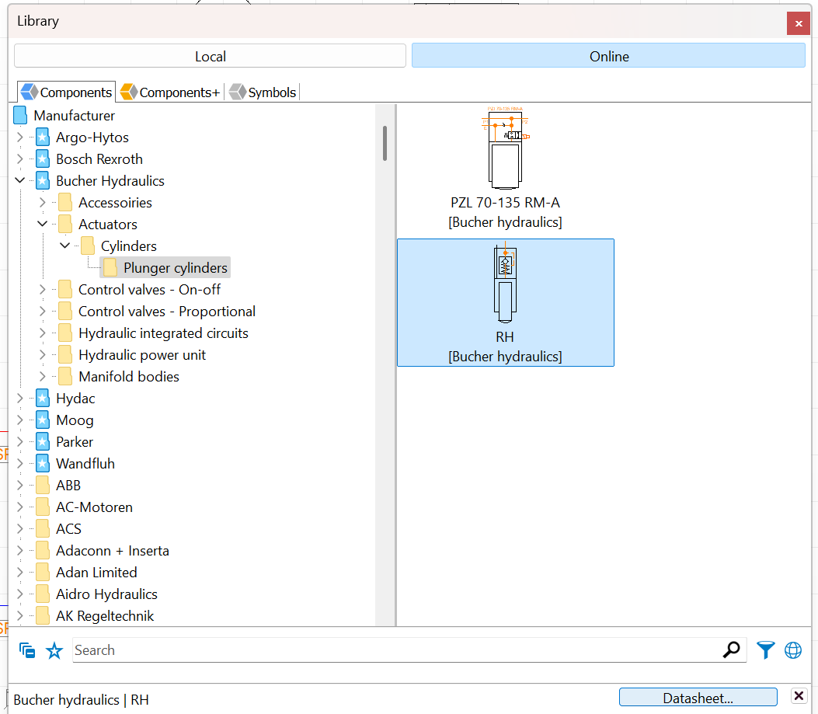Image resolution: width=818 pixels, height=714 pixels.
Task: Select the AK Regeltechnik tree item
Action: coord(105,616)
